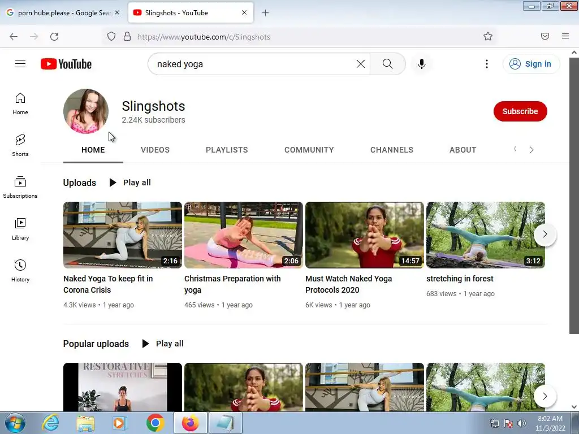
Task: Open the COMMUNITY channel tab
Action: 309,150
